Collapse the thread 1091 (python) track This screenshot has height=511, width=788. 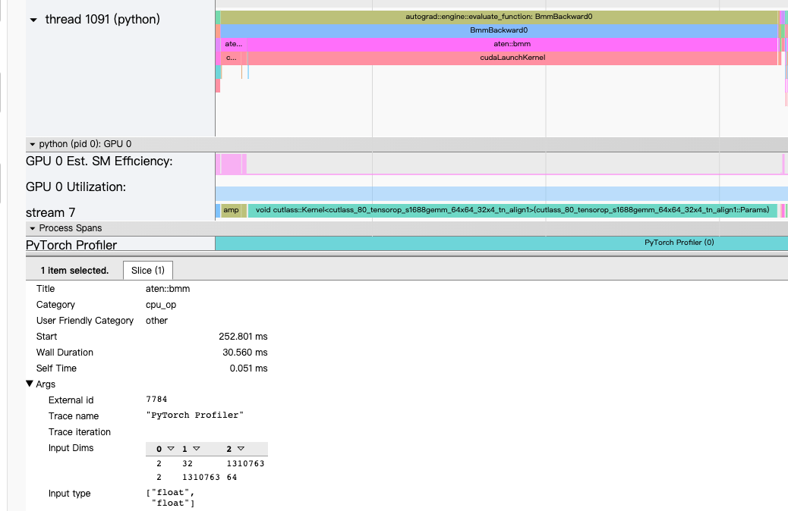click(33, 20)
